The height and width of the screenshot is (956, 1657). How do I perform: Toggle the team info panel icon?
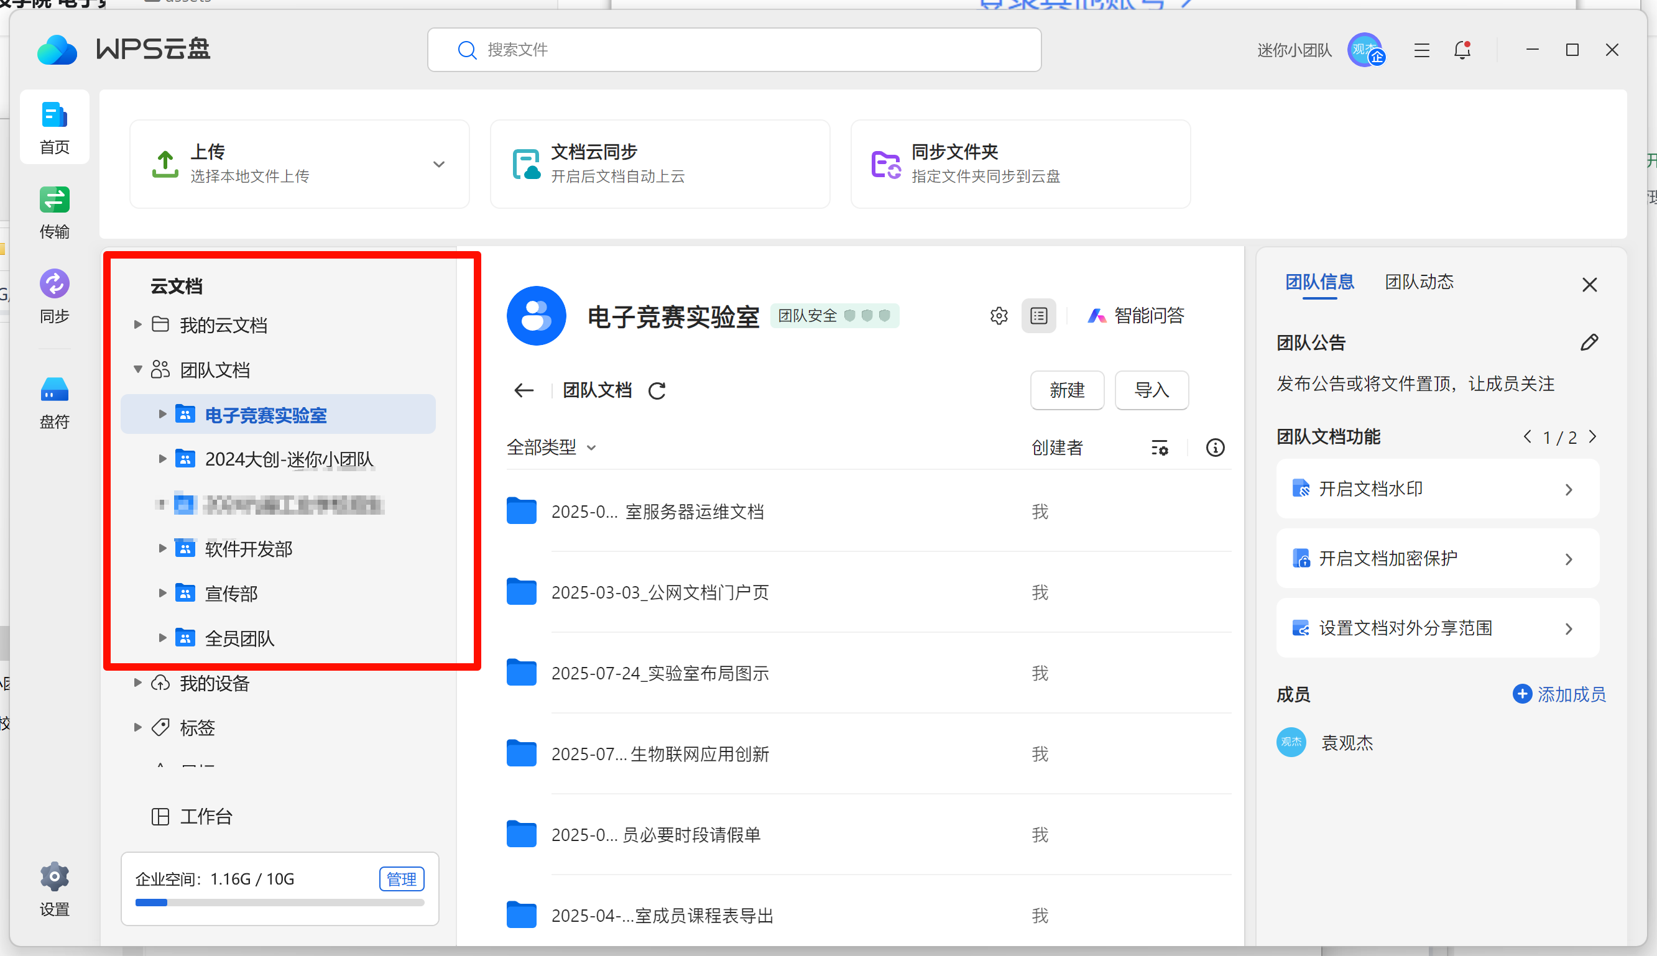1038,316
